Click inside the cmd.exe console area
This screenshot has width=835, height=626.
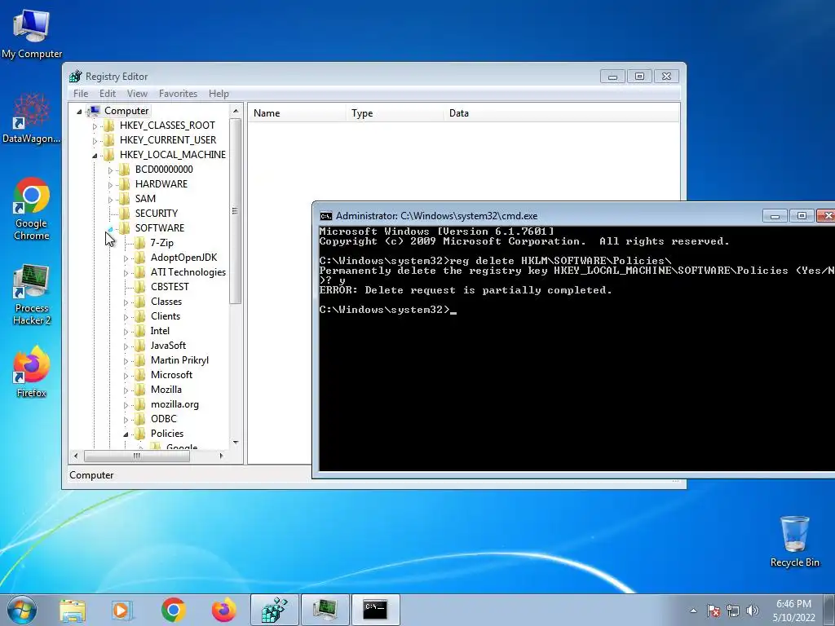tap(577, 349)
